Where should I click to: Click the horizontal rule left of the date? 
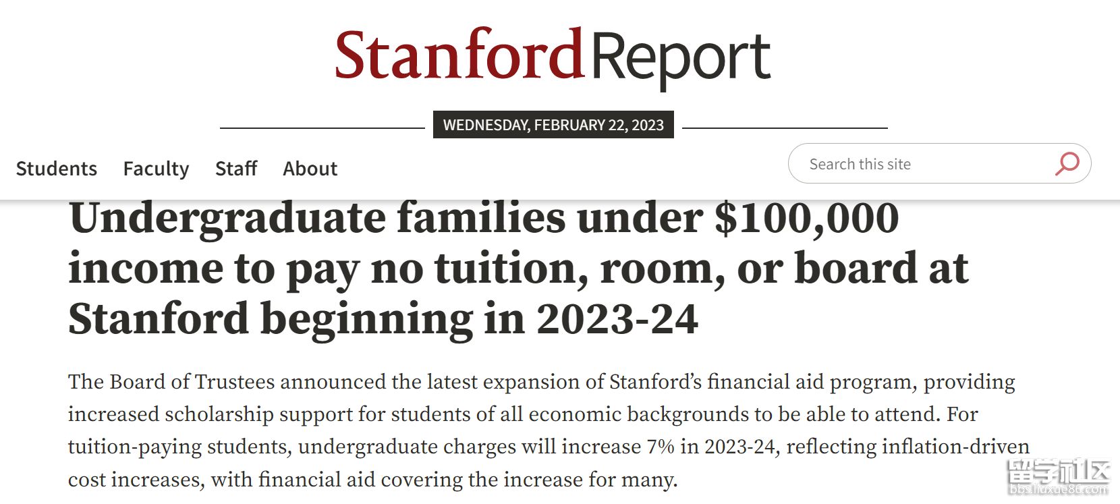point(323,128)
